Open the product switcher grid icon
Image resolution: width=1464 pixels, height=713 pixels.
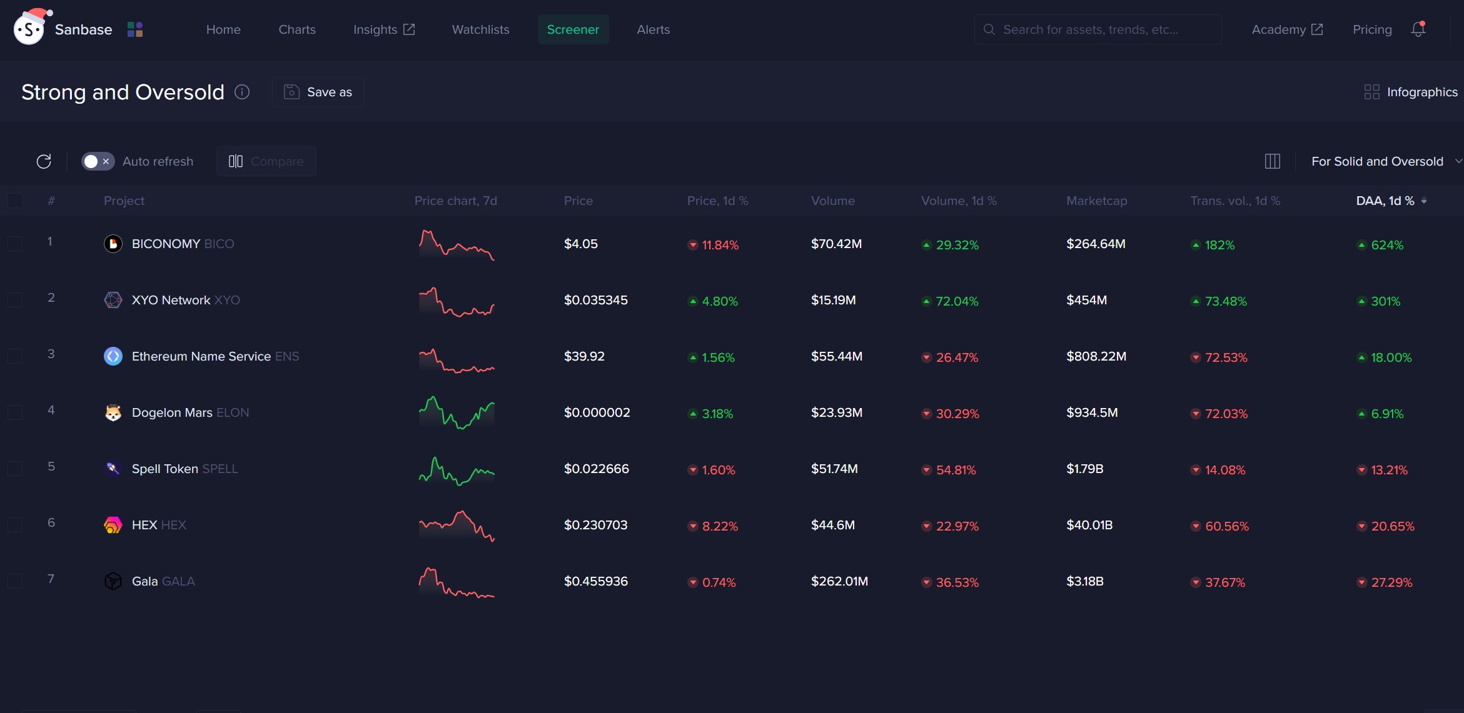[x=135, y=29]
